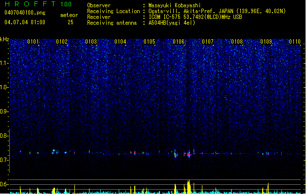Click the 0101 time marker
The width and height of the screenshot is (306, 194).
pos(33,41)
